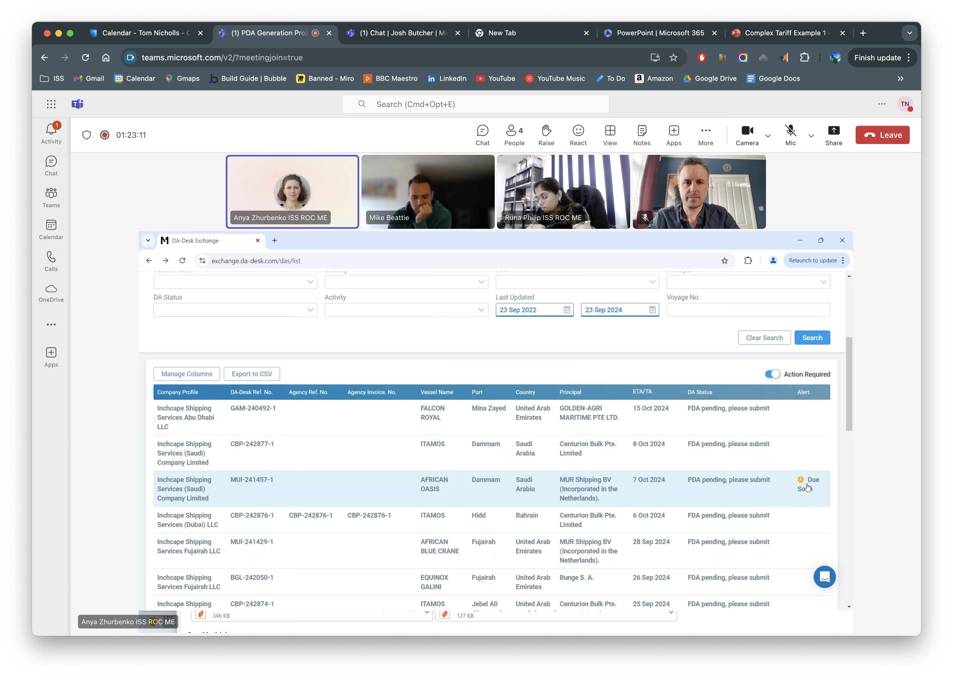Open OneDrive in Teams left sidebar
This screenshot has width=953, height=678.
point(51,293)
